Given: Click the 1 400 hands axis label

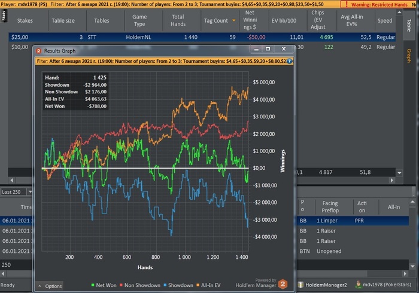Looking at the screenshot, I should [242, 257].
